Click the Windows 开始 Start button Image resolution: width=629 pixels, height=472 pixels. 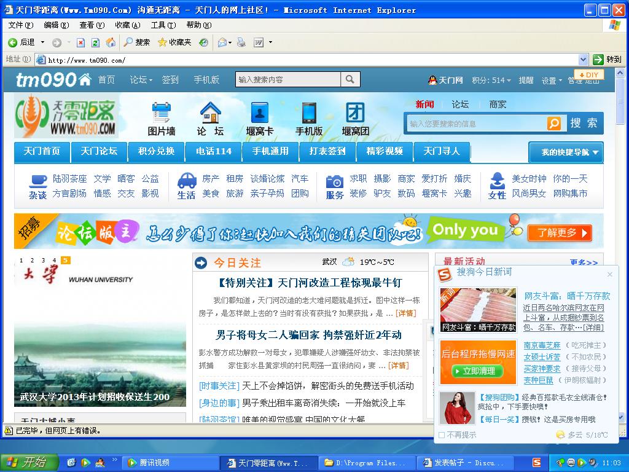point(29,462)
